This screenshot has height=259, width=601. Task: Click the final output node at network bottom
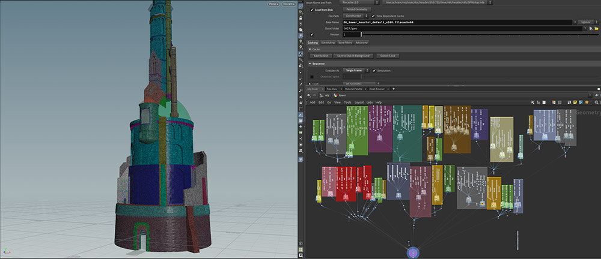pyautogui.click(x=414, y=252)
